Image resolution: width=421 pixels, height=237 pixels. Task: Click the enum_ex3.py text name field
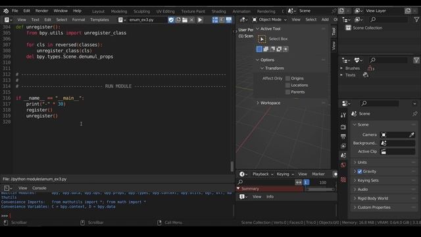pyautogui.click(x=147, y=20)
